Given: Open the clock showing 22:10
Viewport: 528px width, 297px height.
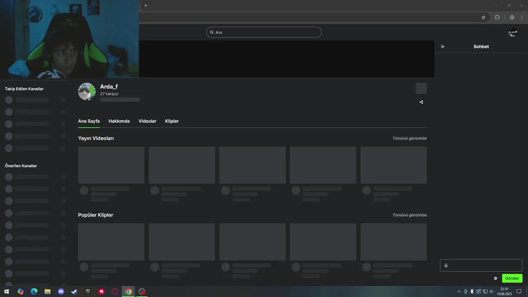Looking at the screenshot, I should [504, 292].
